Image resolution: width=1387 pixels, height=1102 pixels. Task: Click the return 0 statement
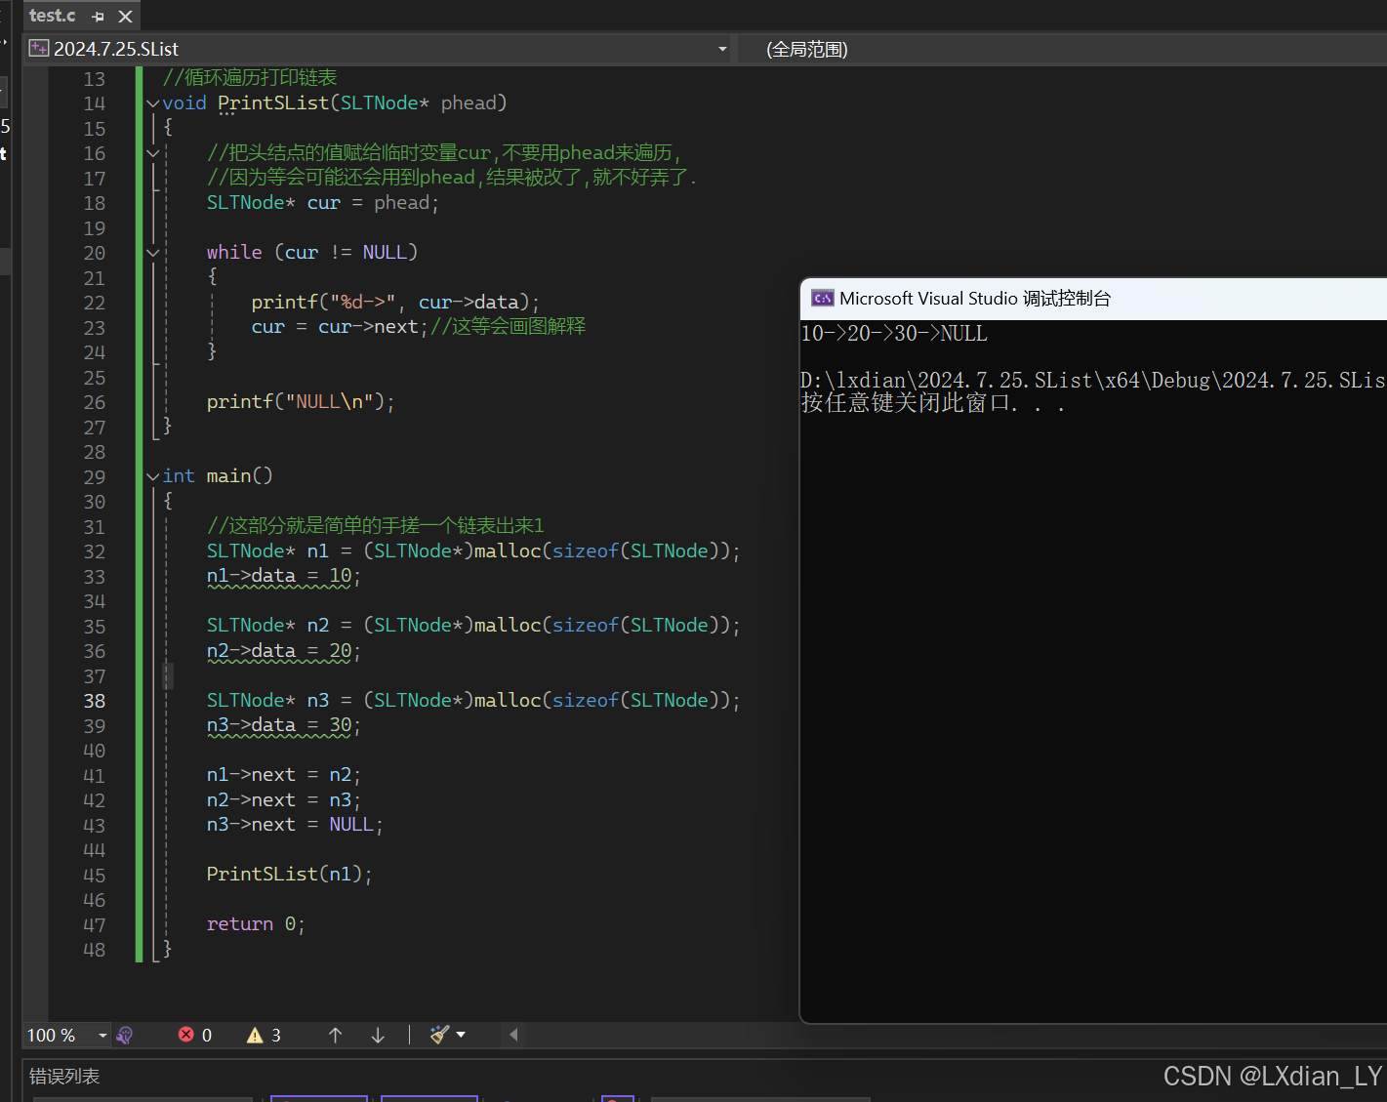[x=256, y=924]
